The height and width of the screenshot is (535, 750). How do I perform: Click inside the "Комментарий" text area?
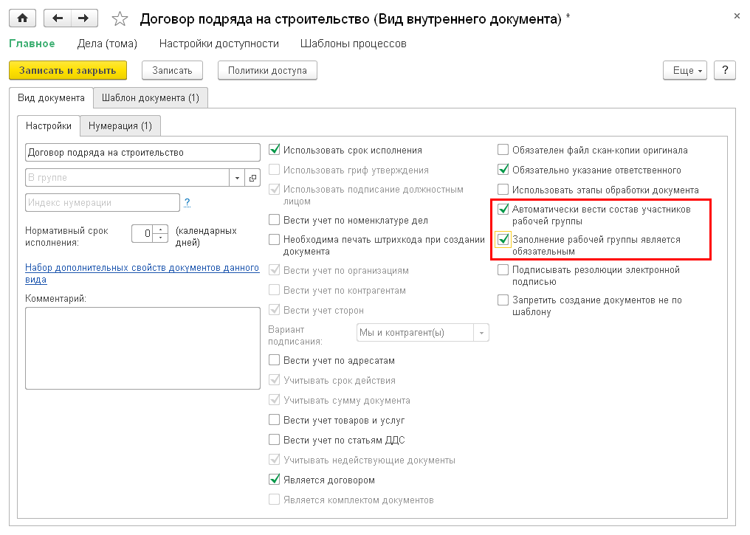pyautogui.click(x=142, y=347)
